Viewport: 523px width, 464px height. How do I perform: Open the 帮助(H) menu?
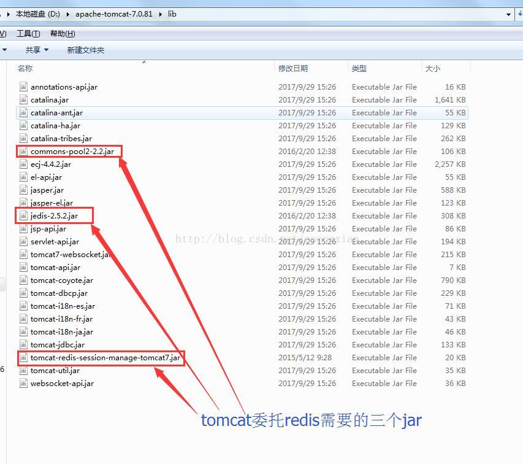click(x=63, y=34)
